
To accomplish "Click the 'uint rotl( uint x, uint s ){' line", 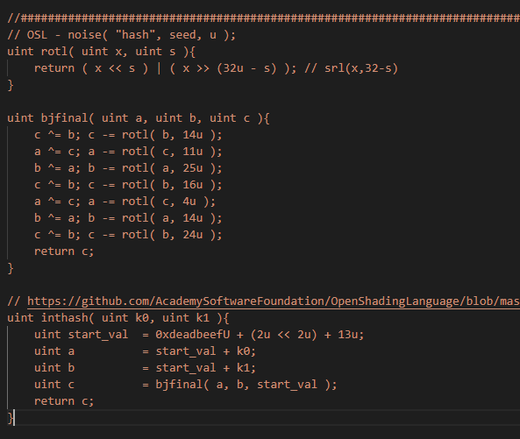I will (101, 52).
